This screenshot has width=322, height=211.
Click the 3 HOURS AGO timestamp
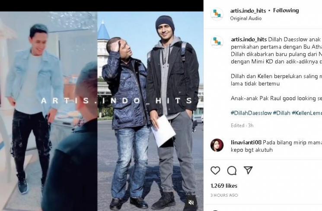click(224, 195)
